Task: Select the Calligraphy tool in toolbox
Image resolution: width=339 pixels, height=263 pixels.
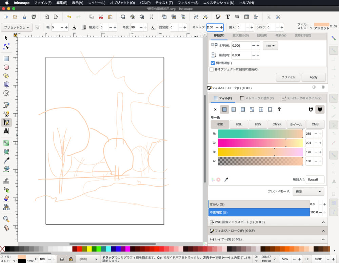Action: [x=6, y=122]
